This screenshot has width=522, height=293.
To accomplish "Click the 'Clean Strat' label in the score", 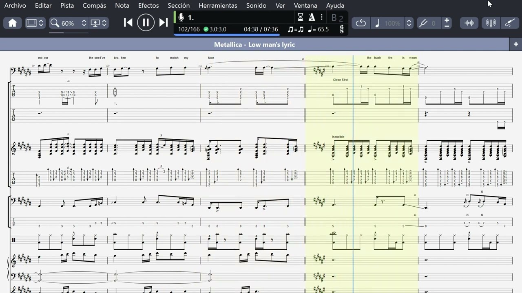I will pyautogui.click(x=341, y=80).
